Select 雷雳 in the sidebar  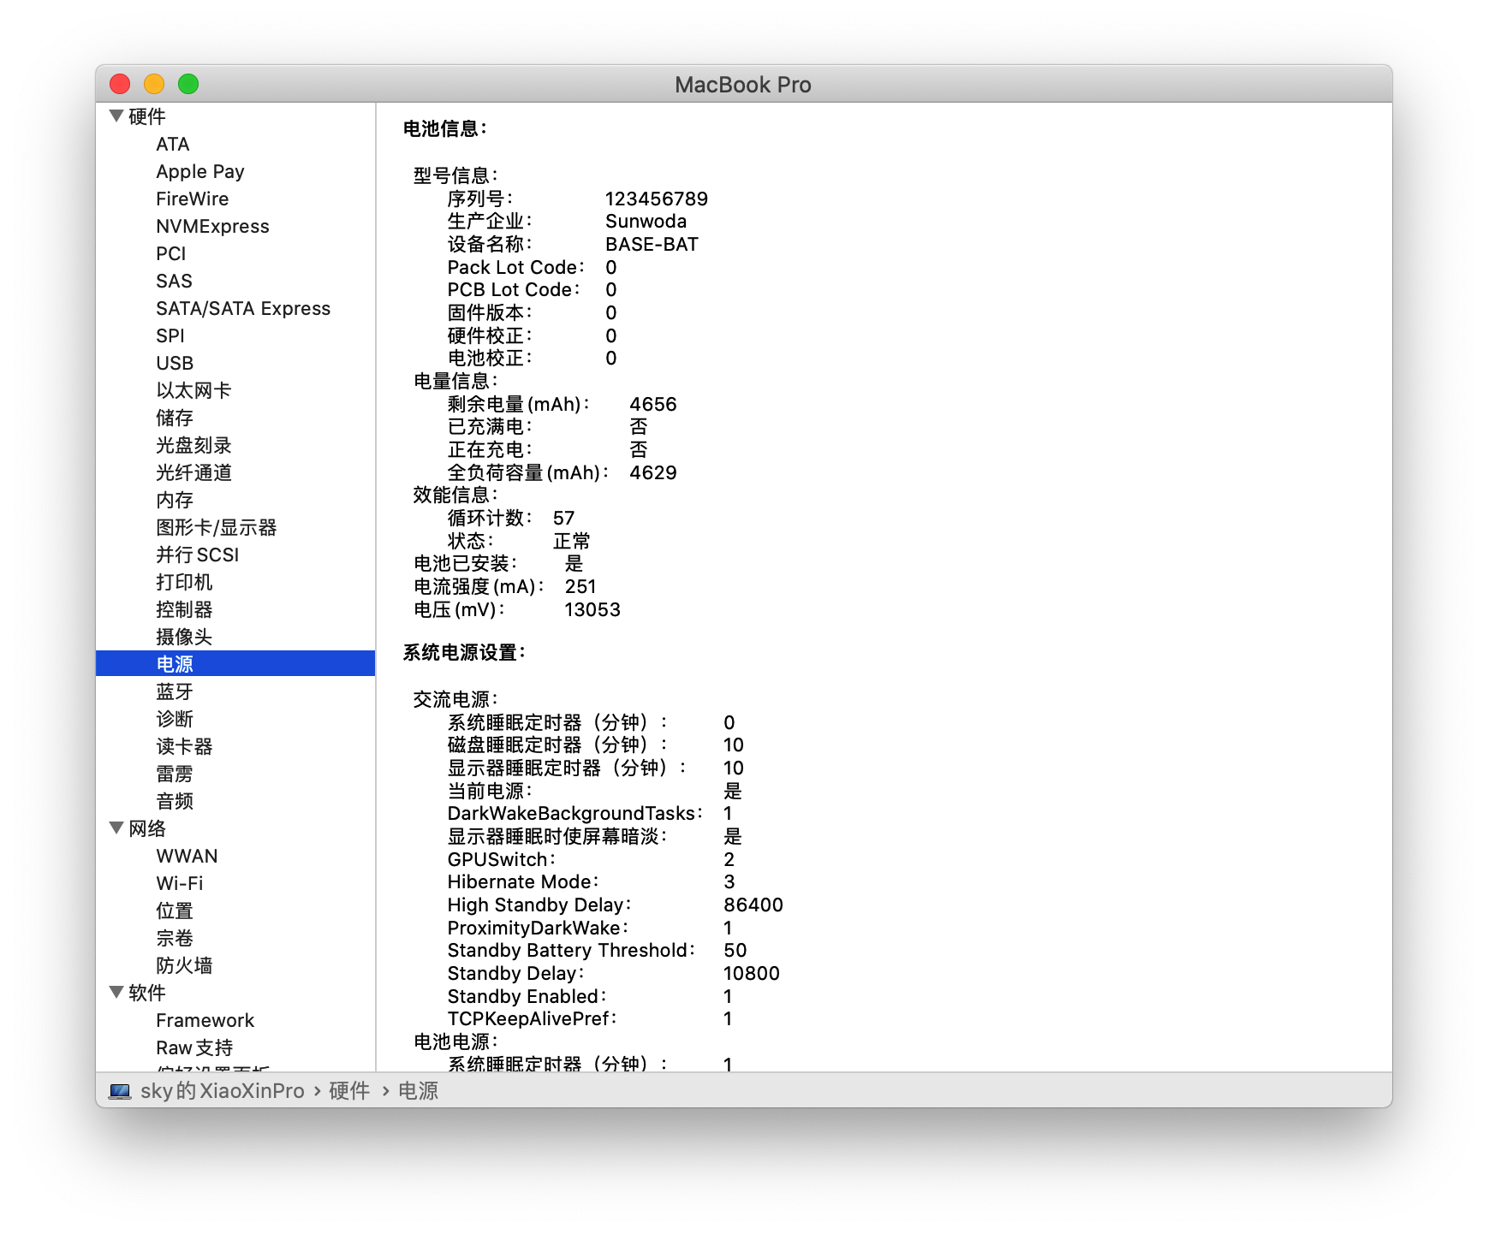pyautogui.click(x=175, y=774)
